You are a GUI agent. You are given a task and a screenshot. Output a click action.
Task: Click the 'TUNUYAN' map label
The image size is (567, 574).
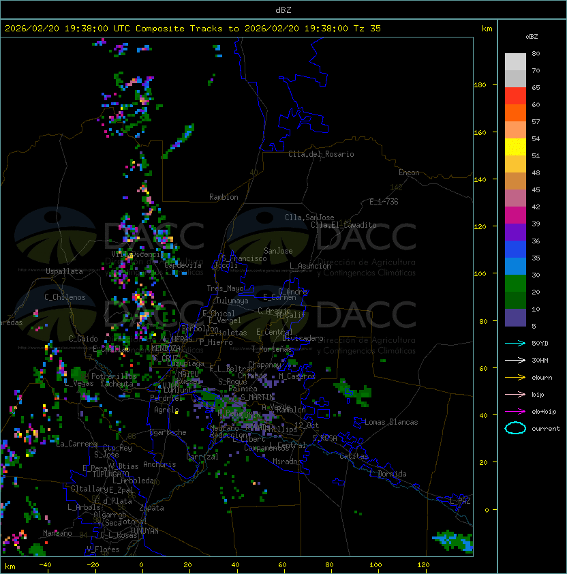[144, 531]
